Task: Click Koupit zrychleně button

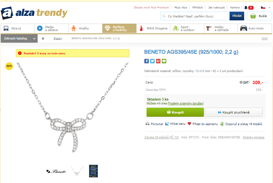Action: [x=234, y=112]
